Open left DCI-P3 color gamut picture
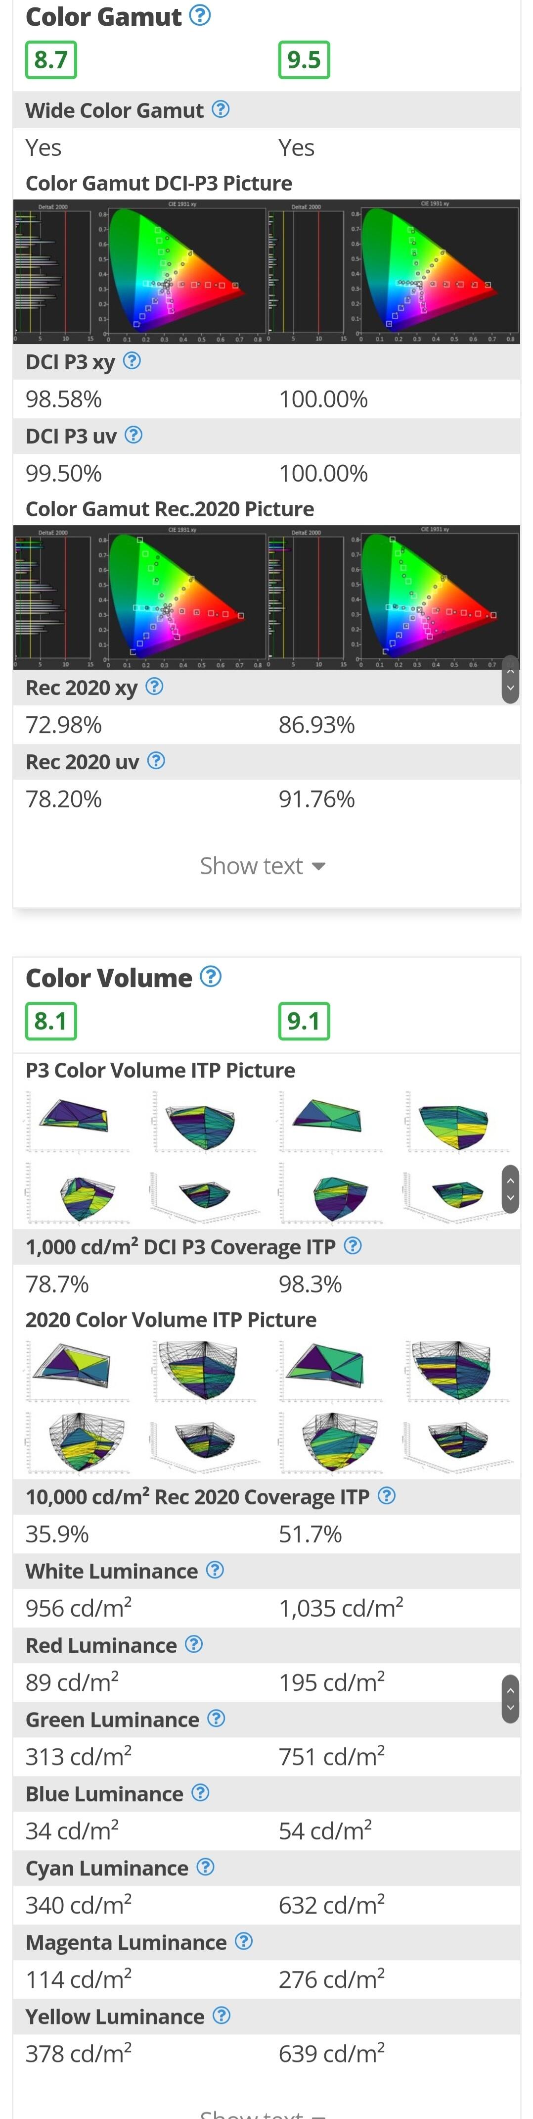 [x=140, y=271]
